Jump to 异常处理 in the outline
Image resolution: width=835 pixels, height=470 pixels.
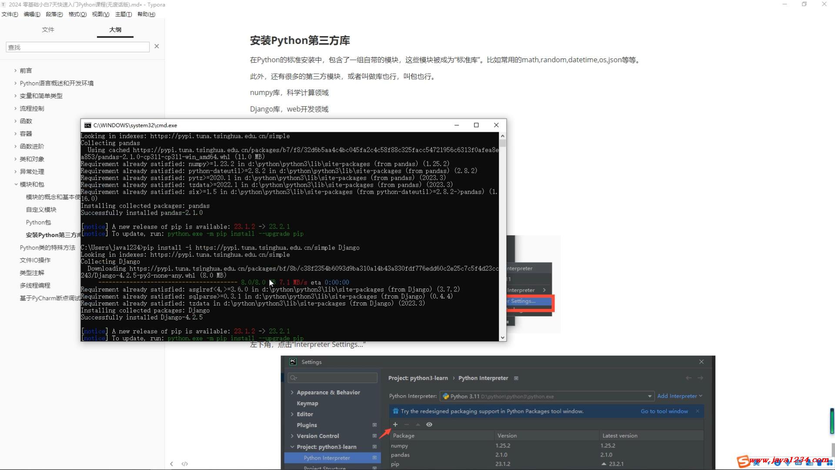pos(32,171)
